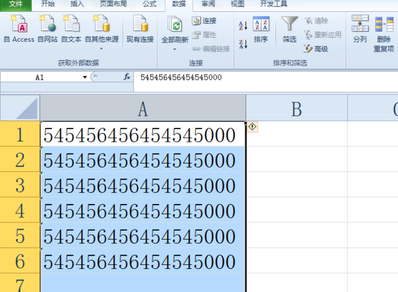Switch to the 公式 formulas tab
The width and height of the screenshot is (398, 292).
pyautogui.click(x=149, y=4)
